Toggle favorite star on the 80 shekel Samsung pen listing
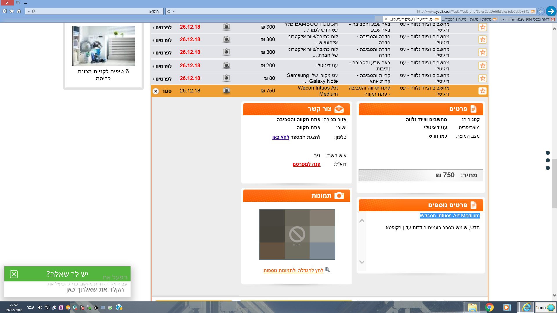This screenshot has width=557, height=313. pyautogui.click(x=482, y=78)
